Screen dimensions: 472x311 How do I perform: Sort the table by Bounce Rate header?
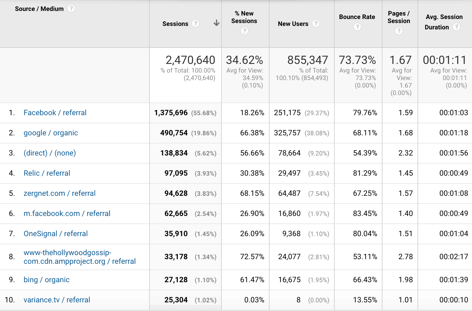tap(357, 17)
